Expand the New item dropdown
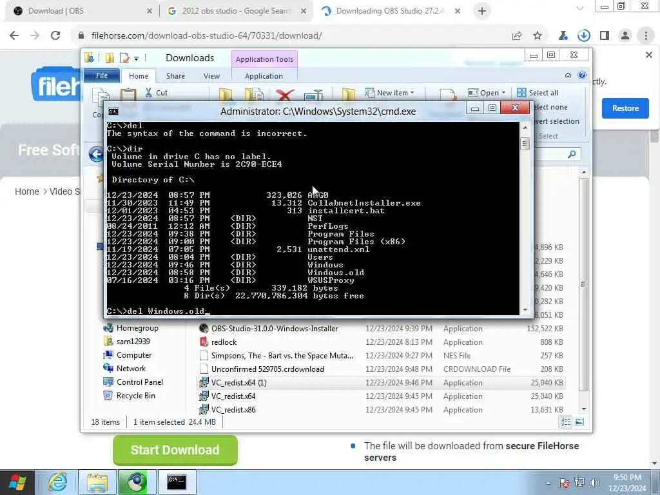This screenshot has width=660, height=495. tap(389, 93)
